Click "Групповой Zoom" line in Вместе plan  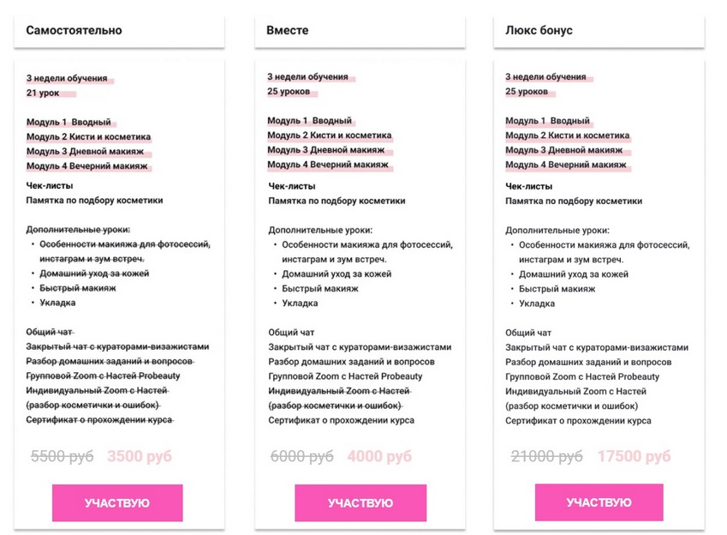click(x=343, y=376)
